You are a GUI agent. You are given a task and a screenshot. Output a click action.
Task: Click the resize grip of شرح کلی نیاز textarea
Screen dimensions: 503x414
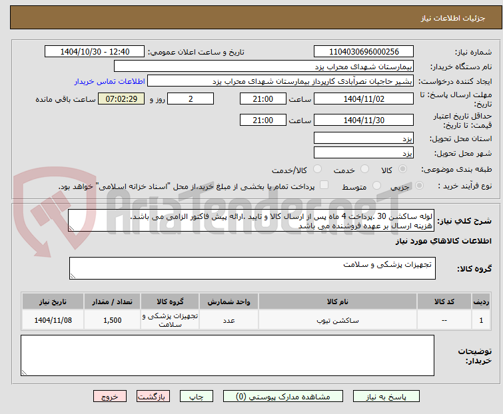pos(71,228)
